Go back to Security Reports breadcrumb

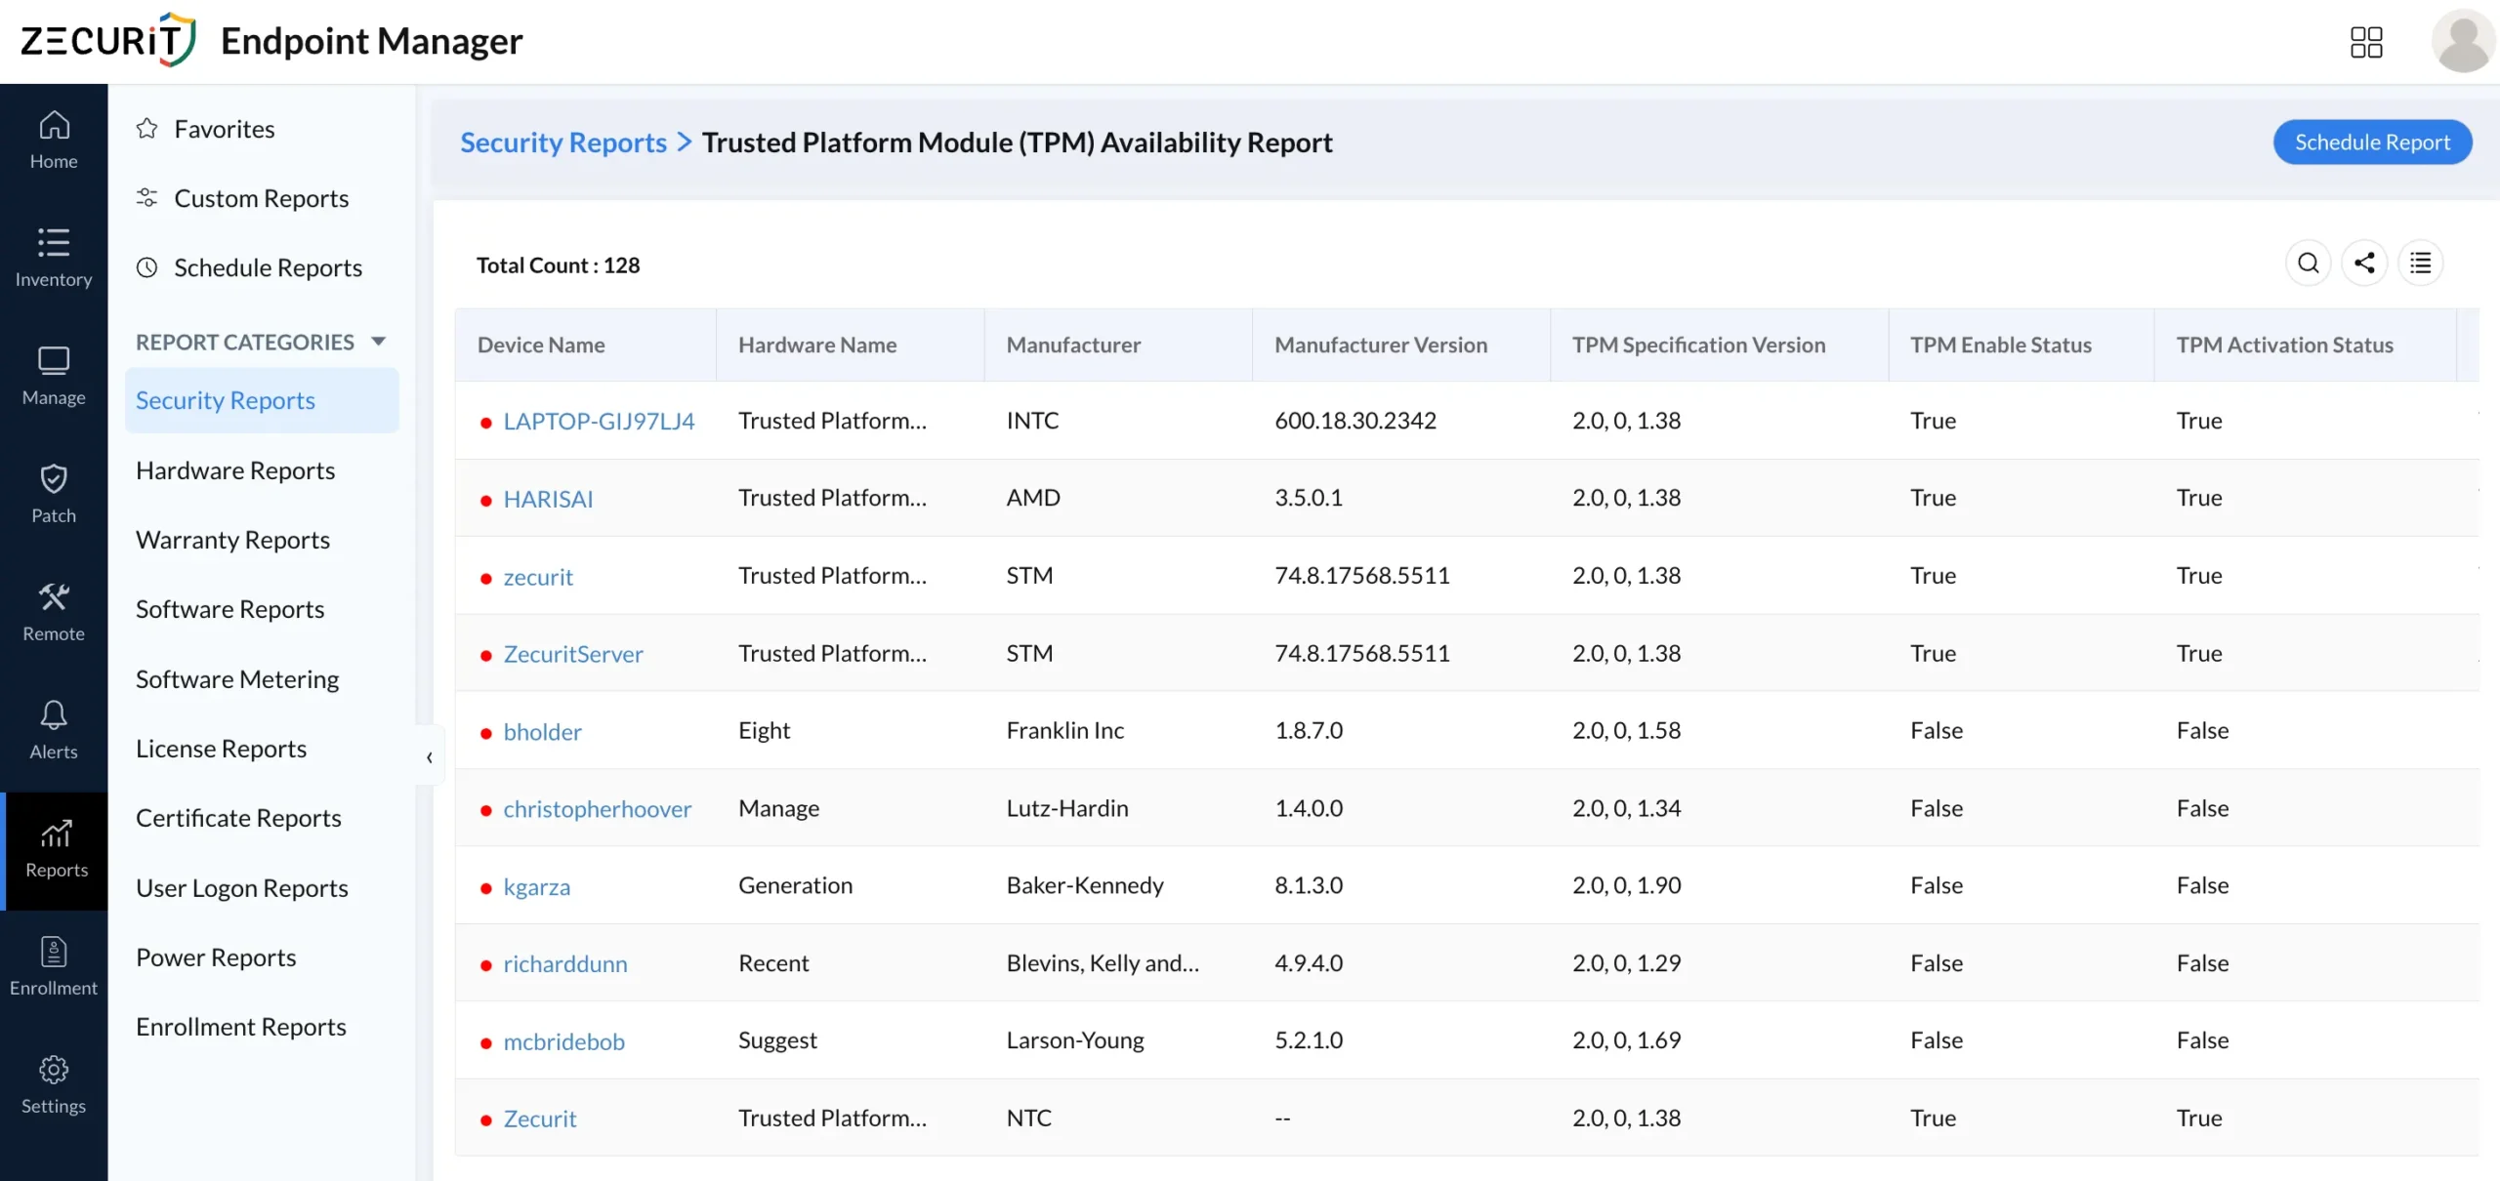click(x=563, y=143)
